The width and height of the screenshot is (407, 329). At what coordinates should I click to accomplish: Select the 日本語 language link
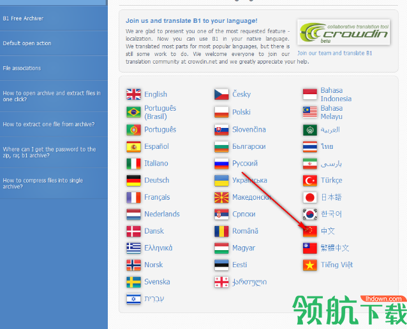pyautogui.click(x=331, y=197)
